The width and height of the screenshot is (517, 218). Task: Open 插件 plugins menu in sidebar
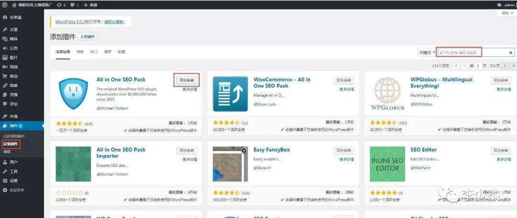(22, 126)
